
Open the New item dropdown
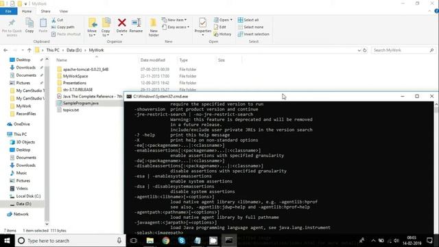pyautogui.click(x=174, y=20)
